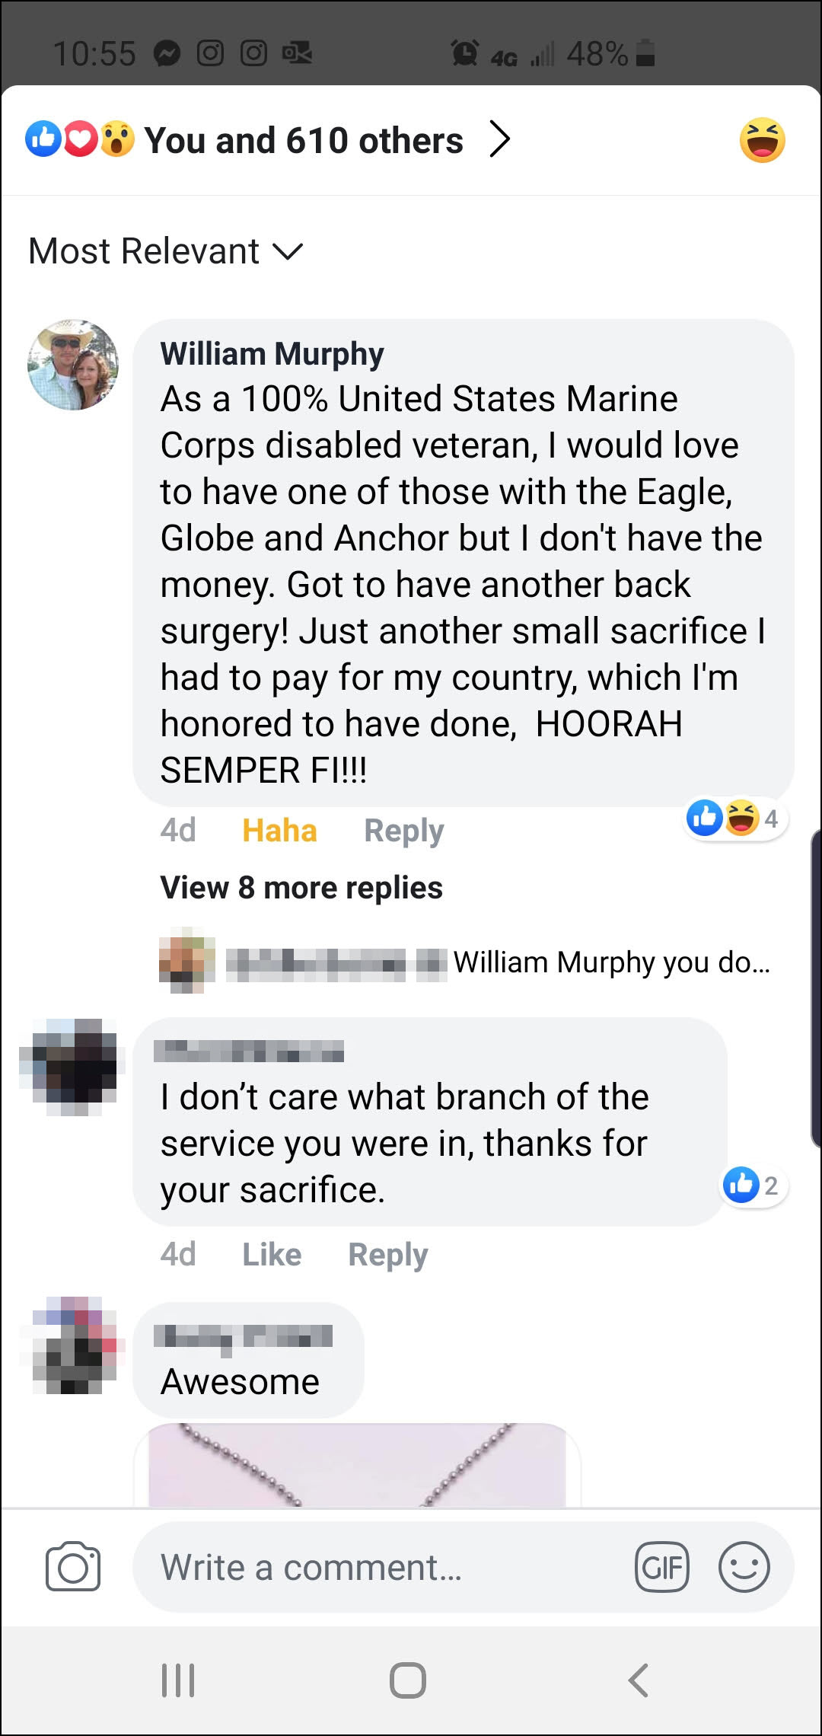Open the Most Relevant sort dropdown

[x=166, y=251]
